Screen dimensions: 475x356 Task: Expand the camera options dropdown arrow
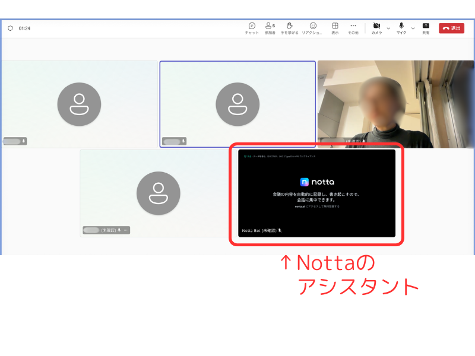(x=388, y=28)
